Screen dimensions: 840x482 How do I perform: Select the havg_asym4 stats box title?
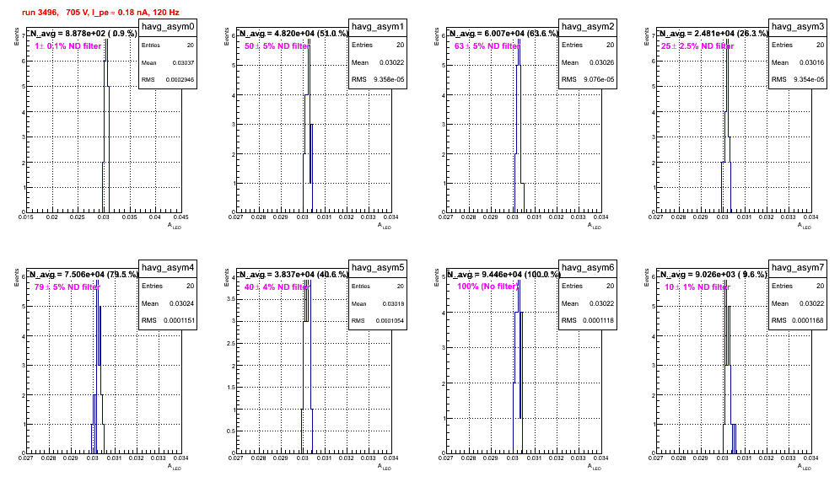coord(168,267)
